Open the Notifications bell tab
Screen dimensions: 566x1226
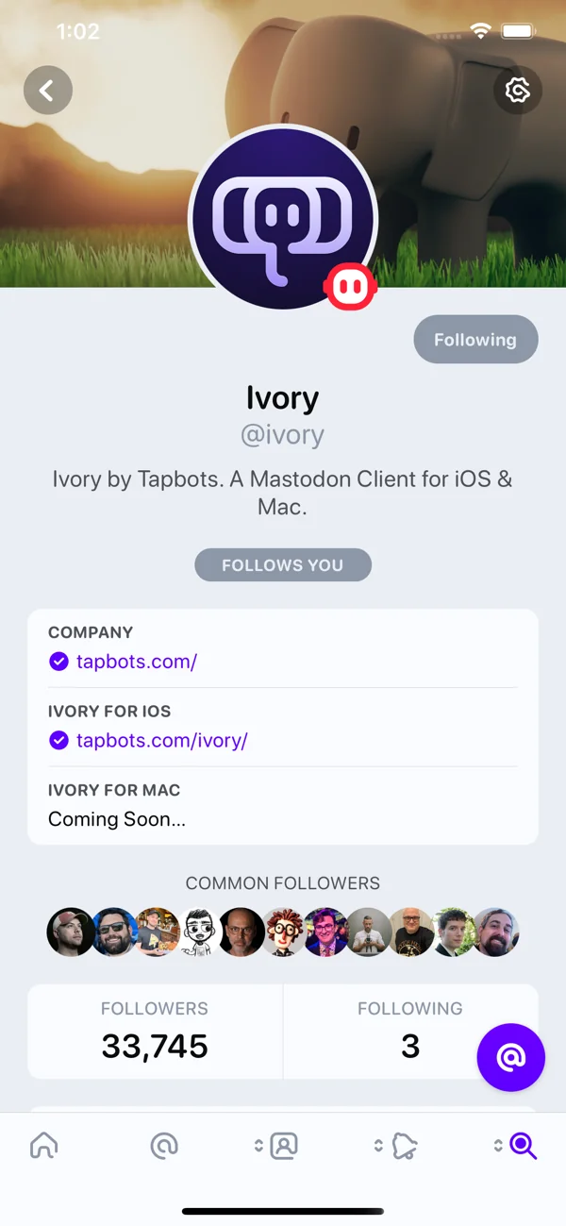point(402,1145)
